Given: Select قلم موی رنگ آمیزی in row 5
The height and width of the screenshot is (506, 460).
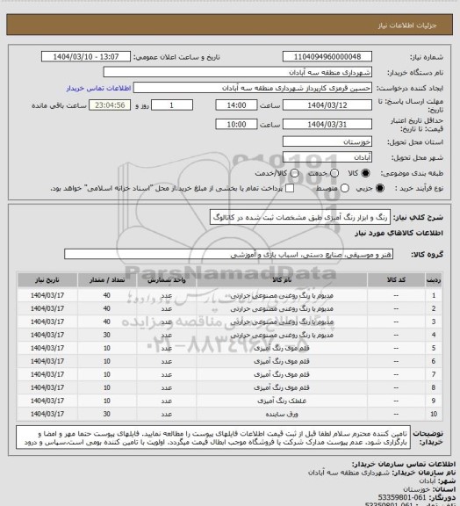Looking at the screenshot, I should 282,348.
